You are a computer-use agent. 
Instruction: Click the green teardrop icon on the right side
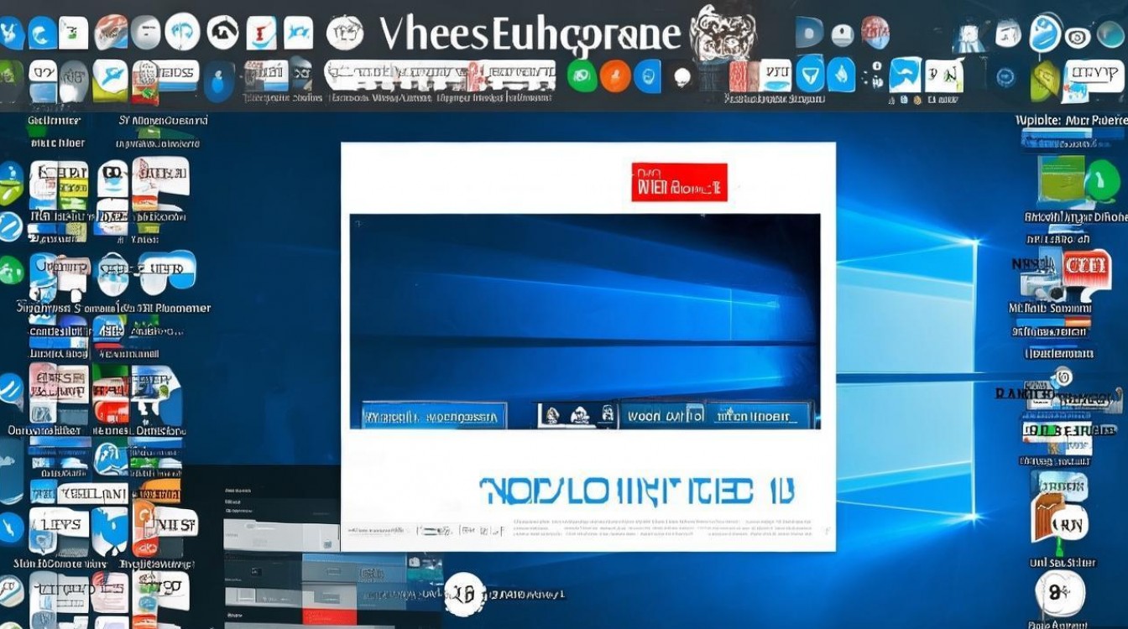(x=1102, y=180)
